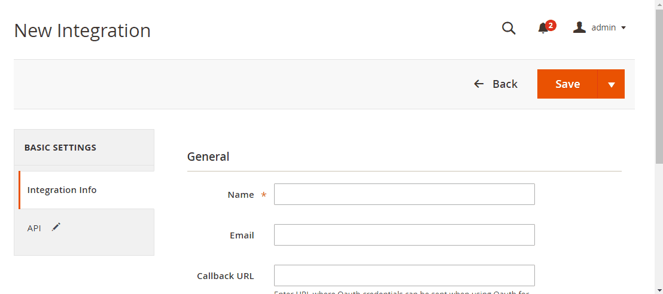Focus the Email input field

click(405, 235)
